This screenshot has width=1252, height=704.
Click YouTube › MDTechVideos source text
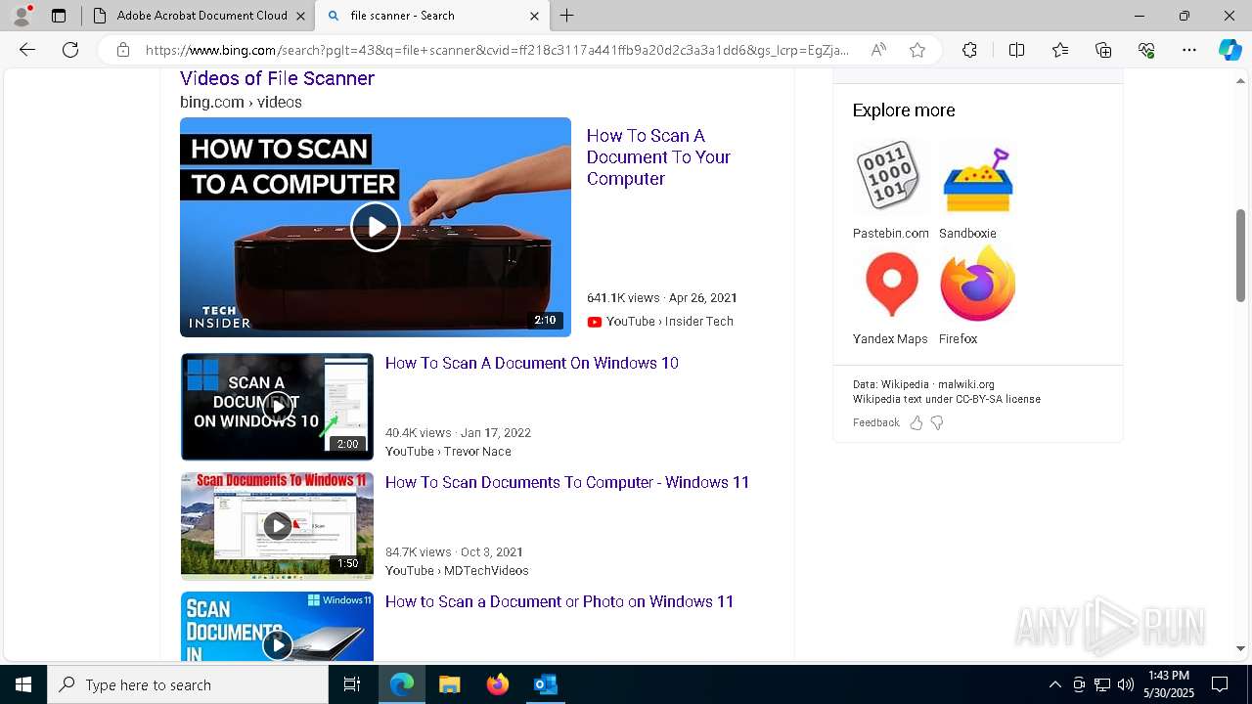[457, 570]
